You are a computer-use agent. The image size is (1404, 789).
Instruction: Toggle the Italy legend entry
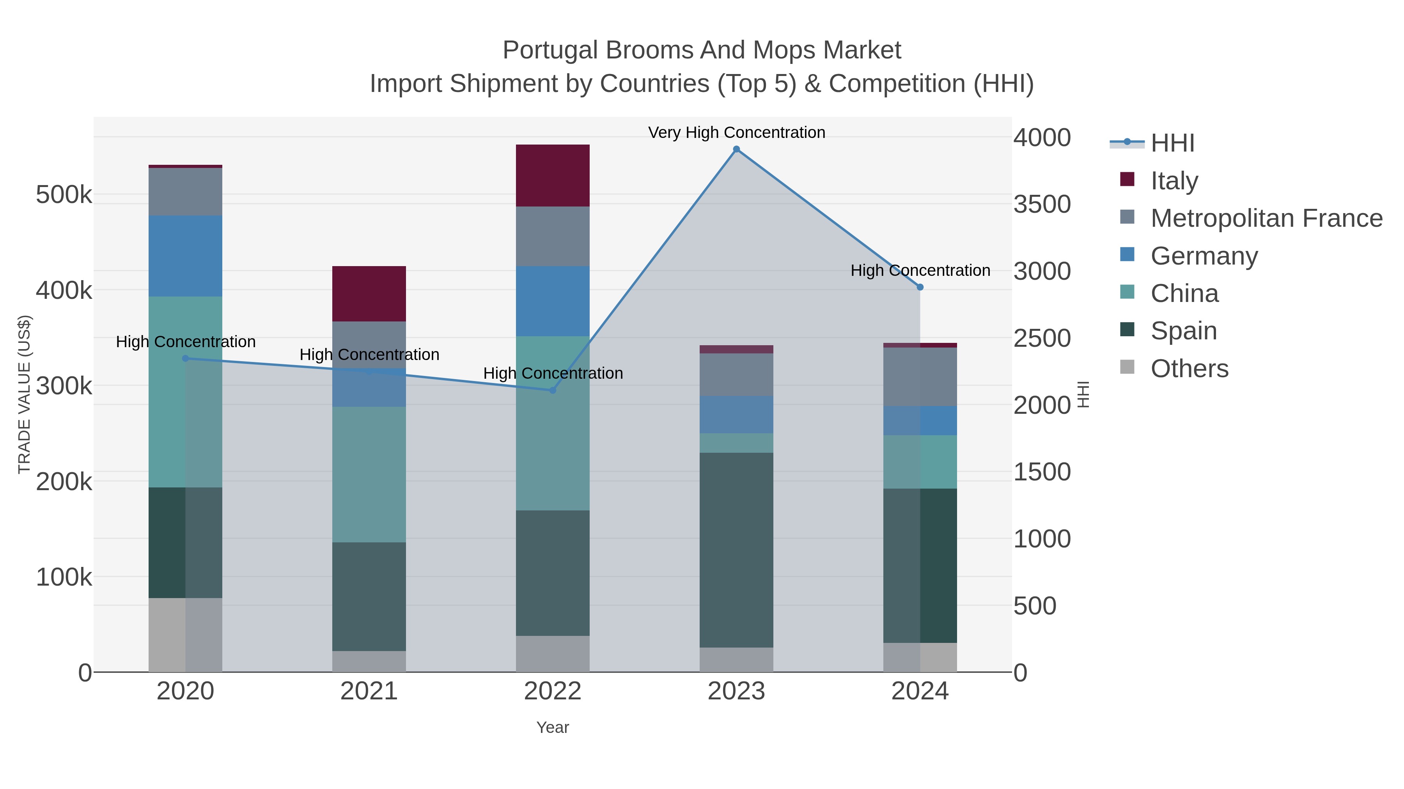click(x=1159, y=180)
